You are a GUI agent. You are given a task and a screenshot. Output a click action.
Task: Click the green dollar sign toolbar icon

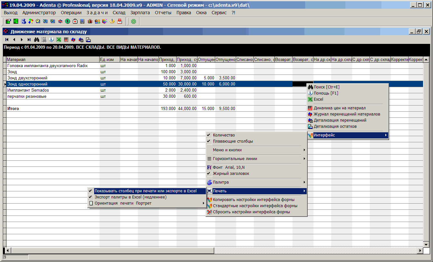point(68,21)
